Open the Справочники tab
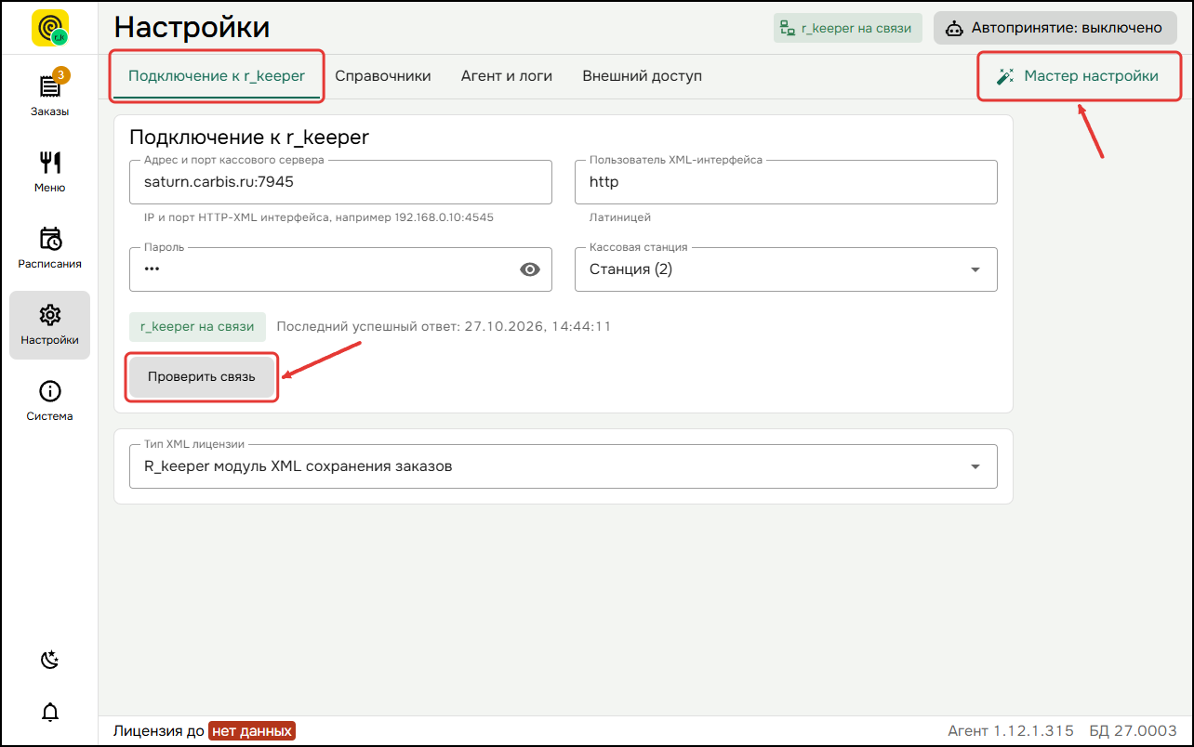The width and height of the screenshot is (1194, 747). (383, 76)
